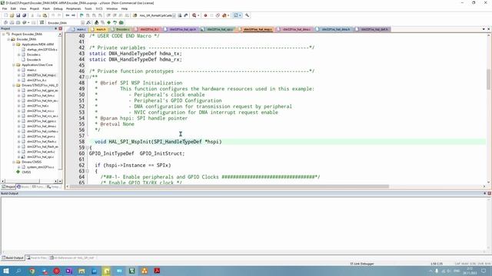Select the Build Output tab at the bottom
This screenshot has height=276, width=492.
pyautogui.click(x=12, y=258)
